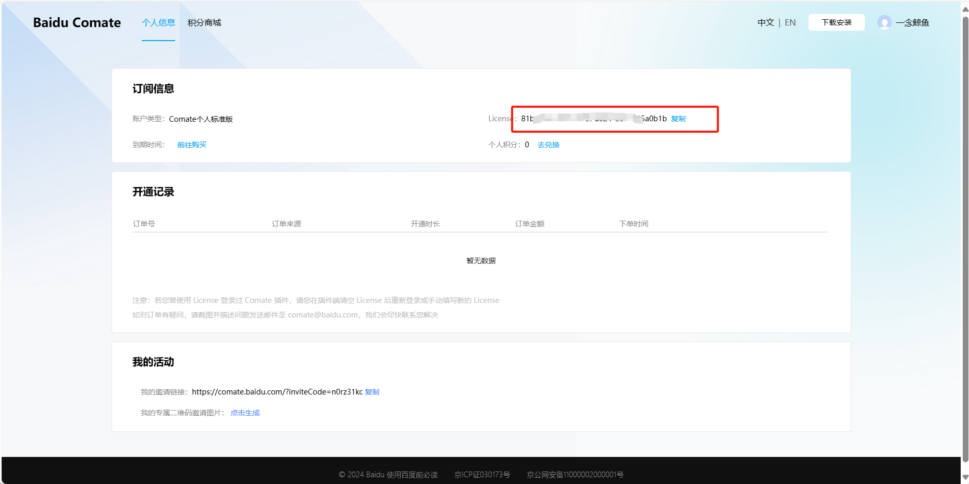
Task: Click the 开通时长 column header
Action: 425,224
